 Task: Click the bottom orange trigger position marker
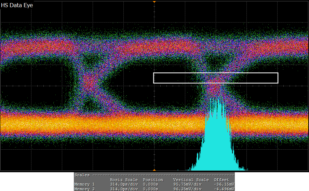click(x=154, y=170)
